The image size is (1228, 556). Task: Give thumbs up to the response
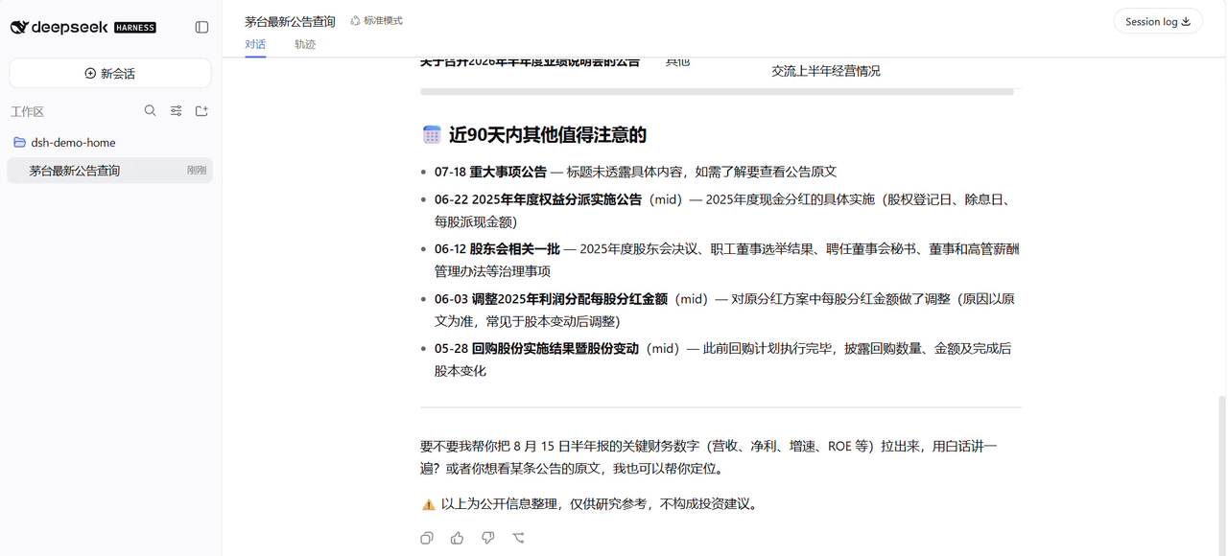pos(458,538)
